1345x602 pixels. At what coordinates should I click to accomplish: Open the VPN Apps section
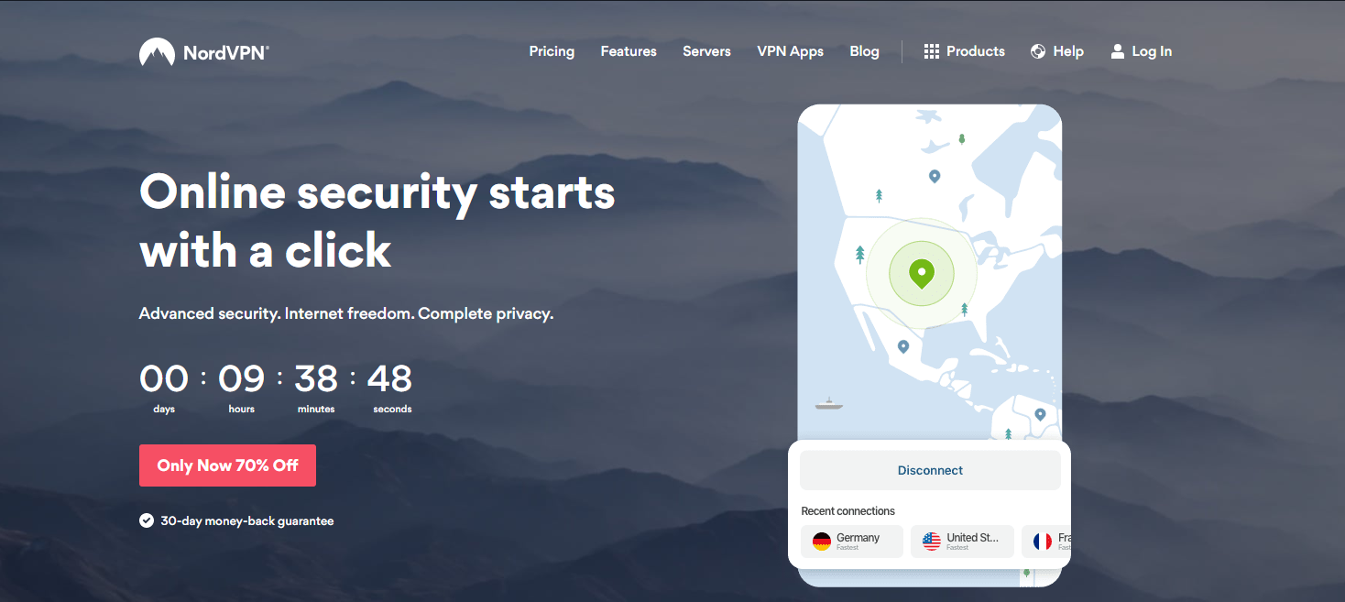[x=790, y=51]
